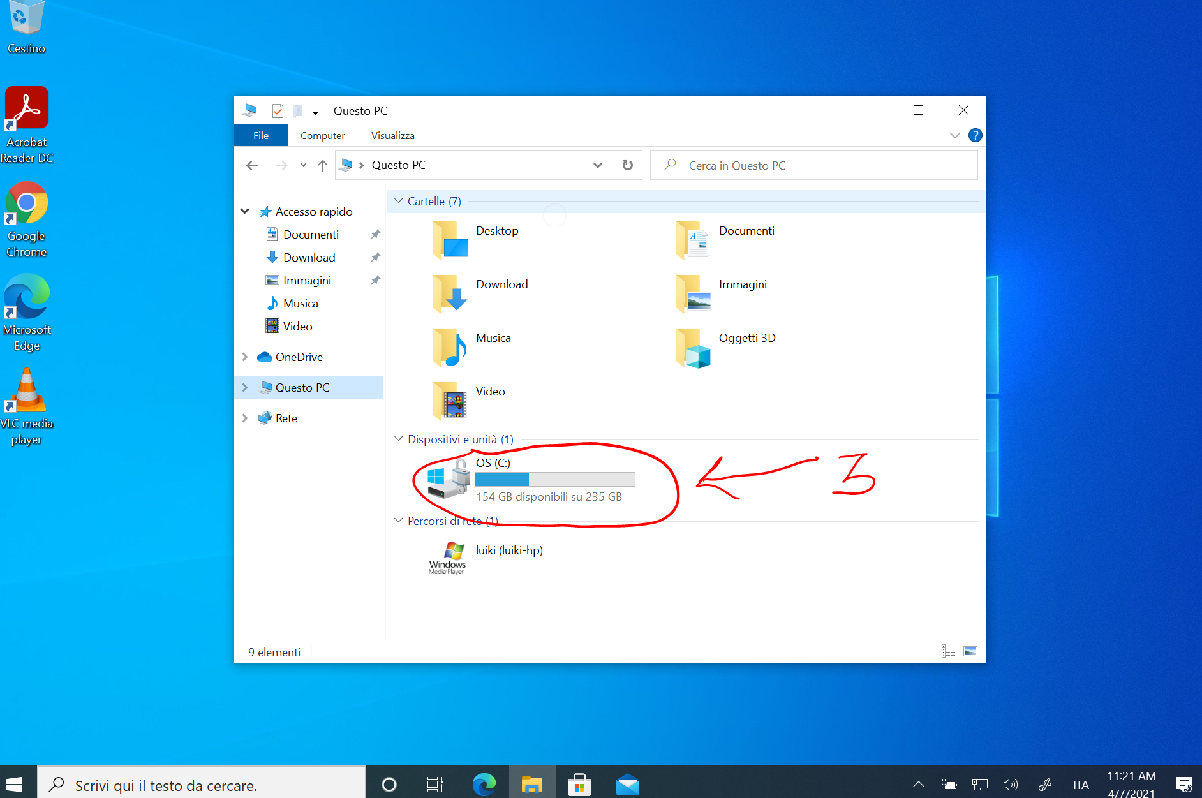Collapse Questo PC in the navigation pane

pos(245,387)
